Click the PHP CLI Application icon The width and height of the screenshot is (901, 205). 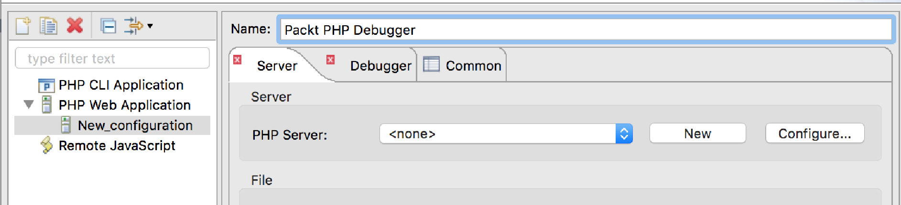coord(46,85)
